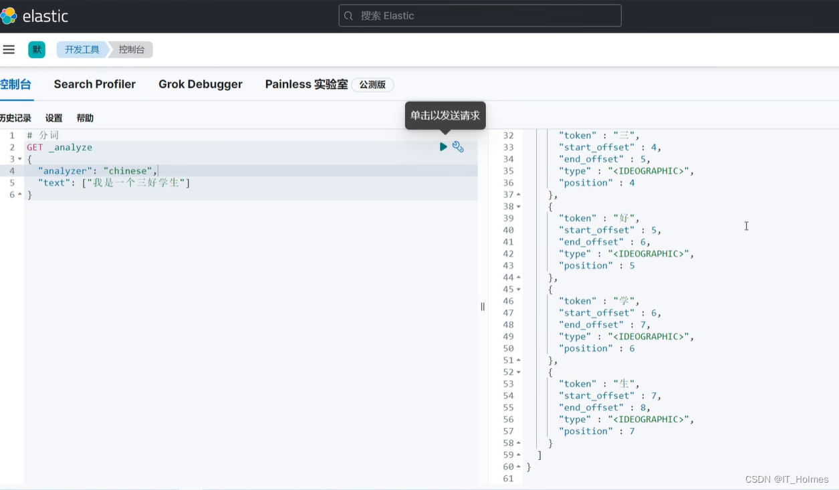Toggle fold marker at response line 37
This screenshot has height=490, width=839.
(x=519, y=195)
